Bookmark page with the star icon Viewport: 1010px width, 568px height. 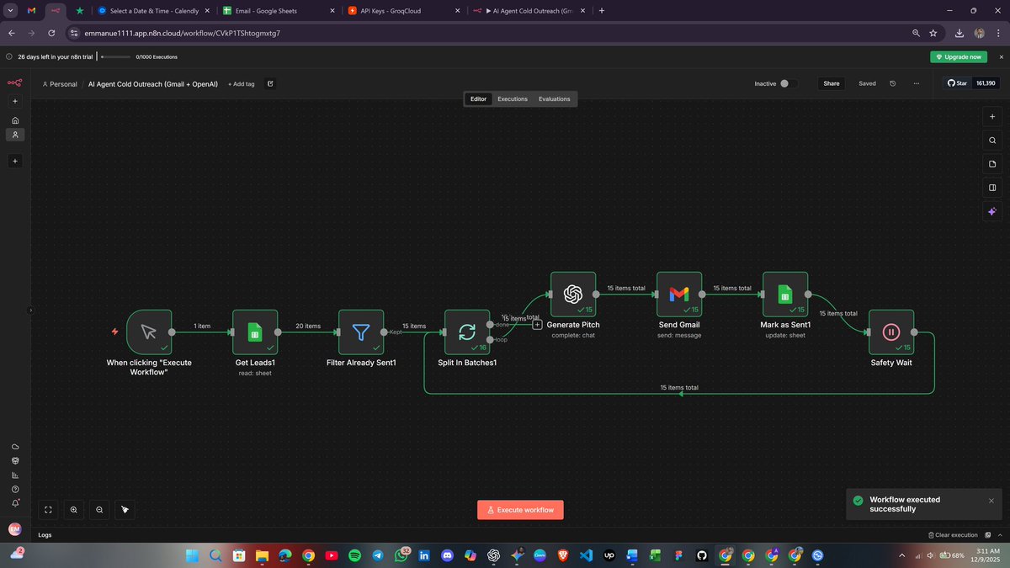tap(933, 33)
